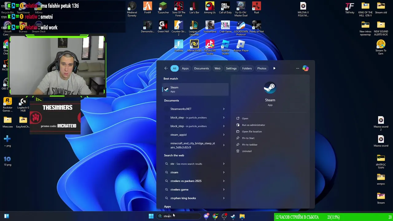The image size is (393, 221).
Task: Click the Roblox Player desktop icon
Action: coord(241,46)
